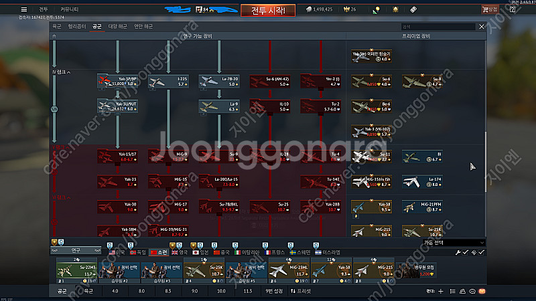Screen dimensions: 536x301
Task: Select the 독일 nation tab
Action: 138,253
